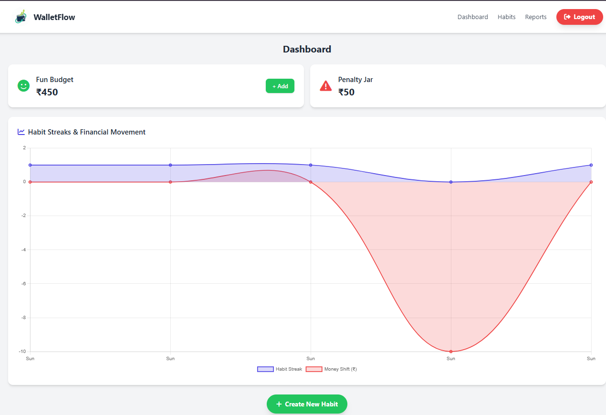The image size is (606, 415).
Task: Add funds using the green + Add button
Action: (280, 86)
